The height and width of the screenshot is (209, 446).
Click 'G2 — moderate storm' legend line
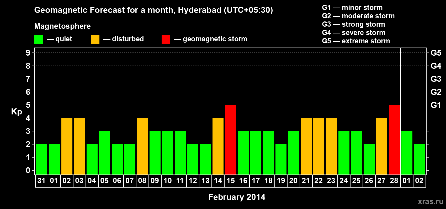[358, 16]
